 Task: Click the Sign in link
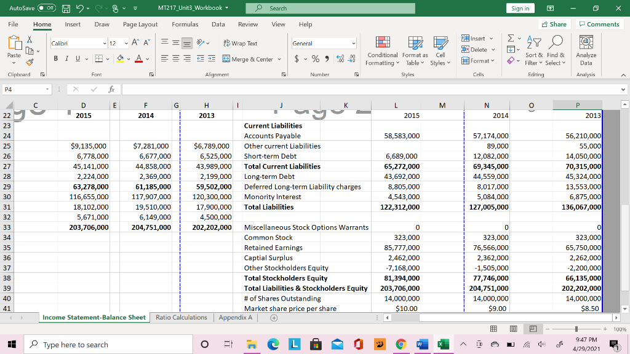click(x=520, y=8)
